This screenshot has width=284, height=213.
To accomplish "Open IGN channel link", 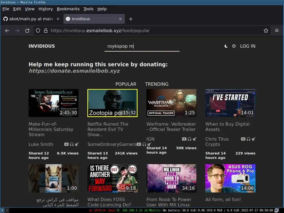I will 150,139.
